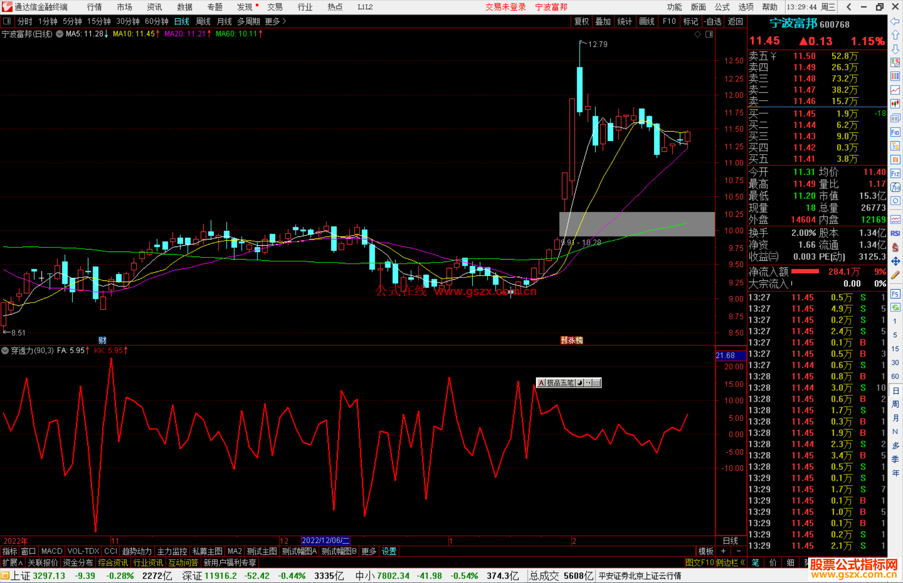
Task: Open the 公式 menu in the title bar
Action: tap(722, 7)
